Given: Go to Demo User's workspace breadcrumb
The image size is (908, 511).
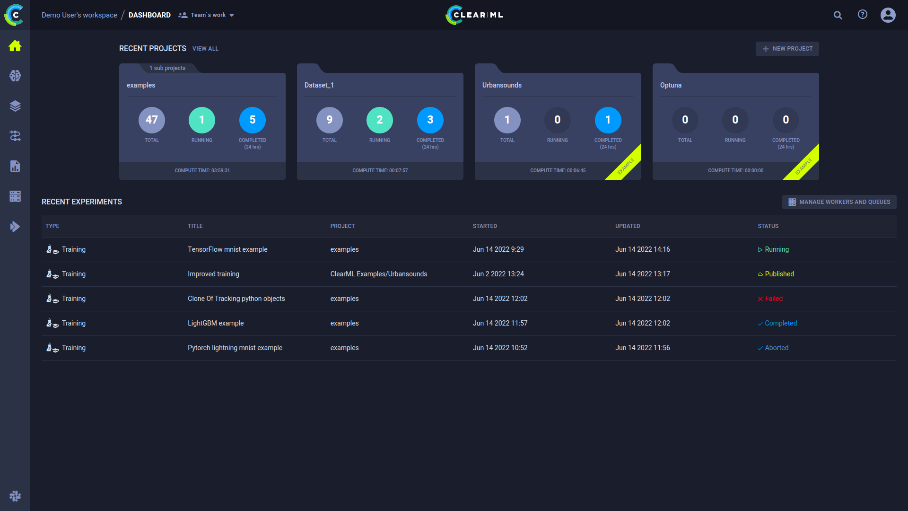Looking at the screenshot, I should coord(79,15).
